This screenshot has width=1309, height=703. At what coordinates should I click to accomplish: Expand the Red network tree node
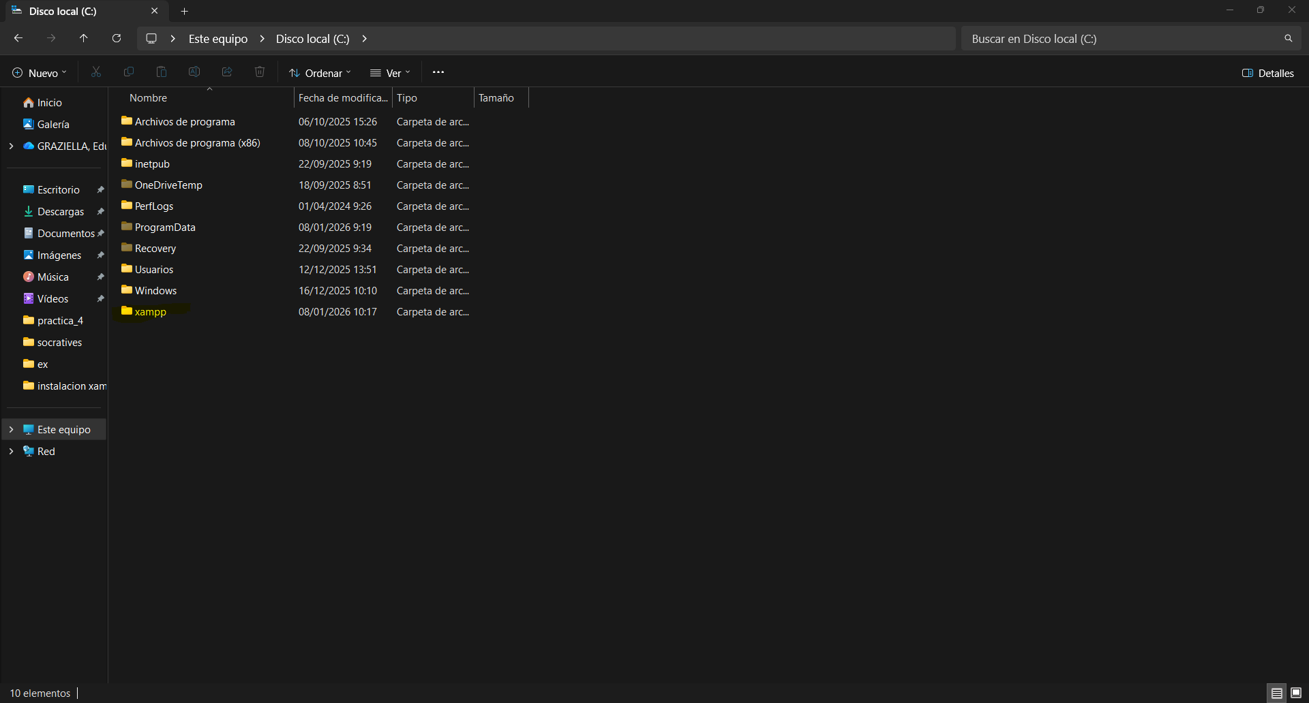tap(11, 452)
